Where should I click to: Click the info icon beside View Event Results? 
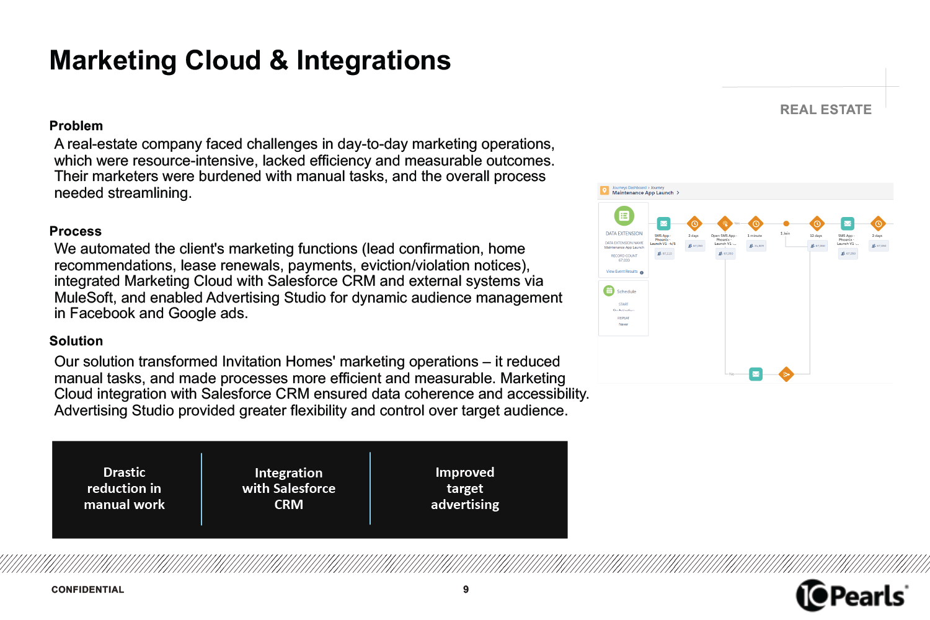click(x=642, y=272)
